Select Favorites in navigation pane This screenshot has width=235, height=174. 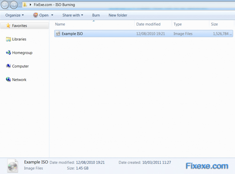point(19,25)
